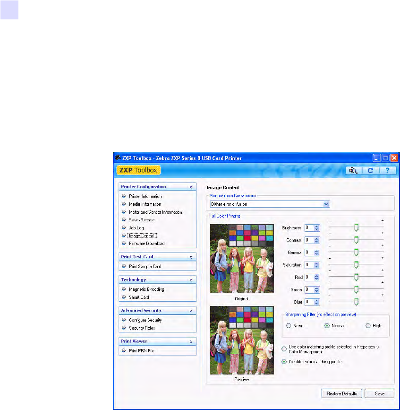Click bullet icon beside Smart Card
Viewport: 400px width, 410px height.
[124, 297]
